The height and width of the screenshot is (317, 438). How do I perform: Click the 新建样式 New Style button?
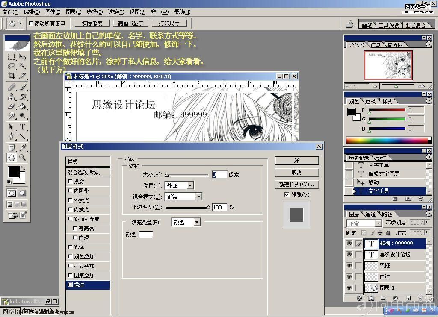pos(297,185)
